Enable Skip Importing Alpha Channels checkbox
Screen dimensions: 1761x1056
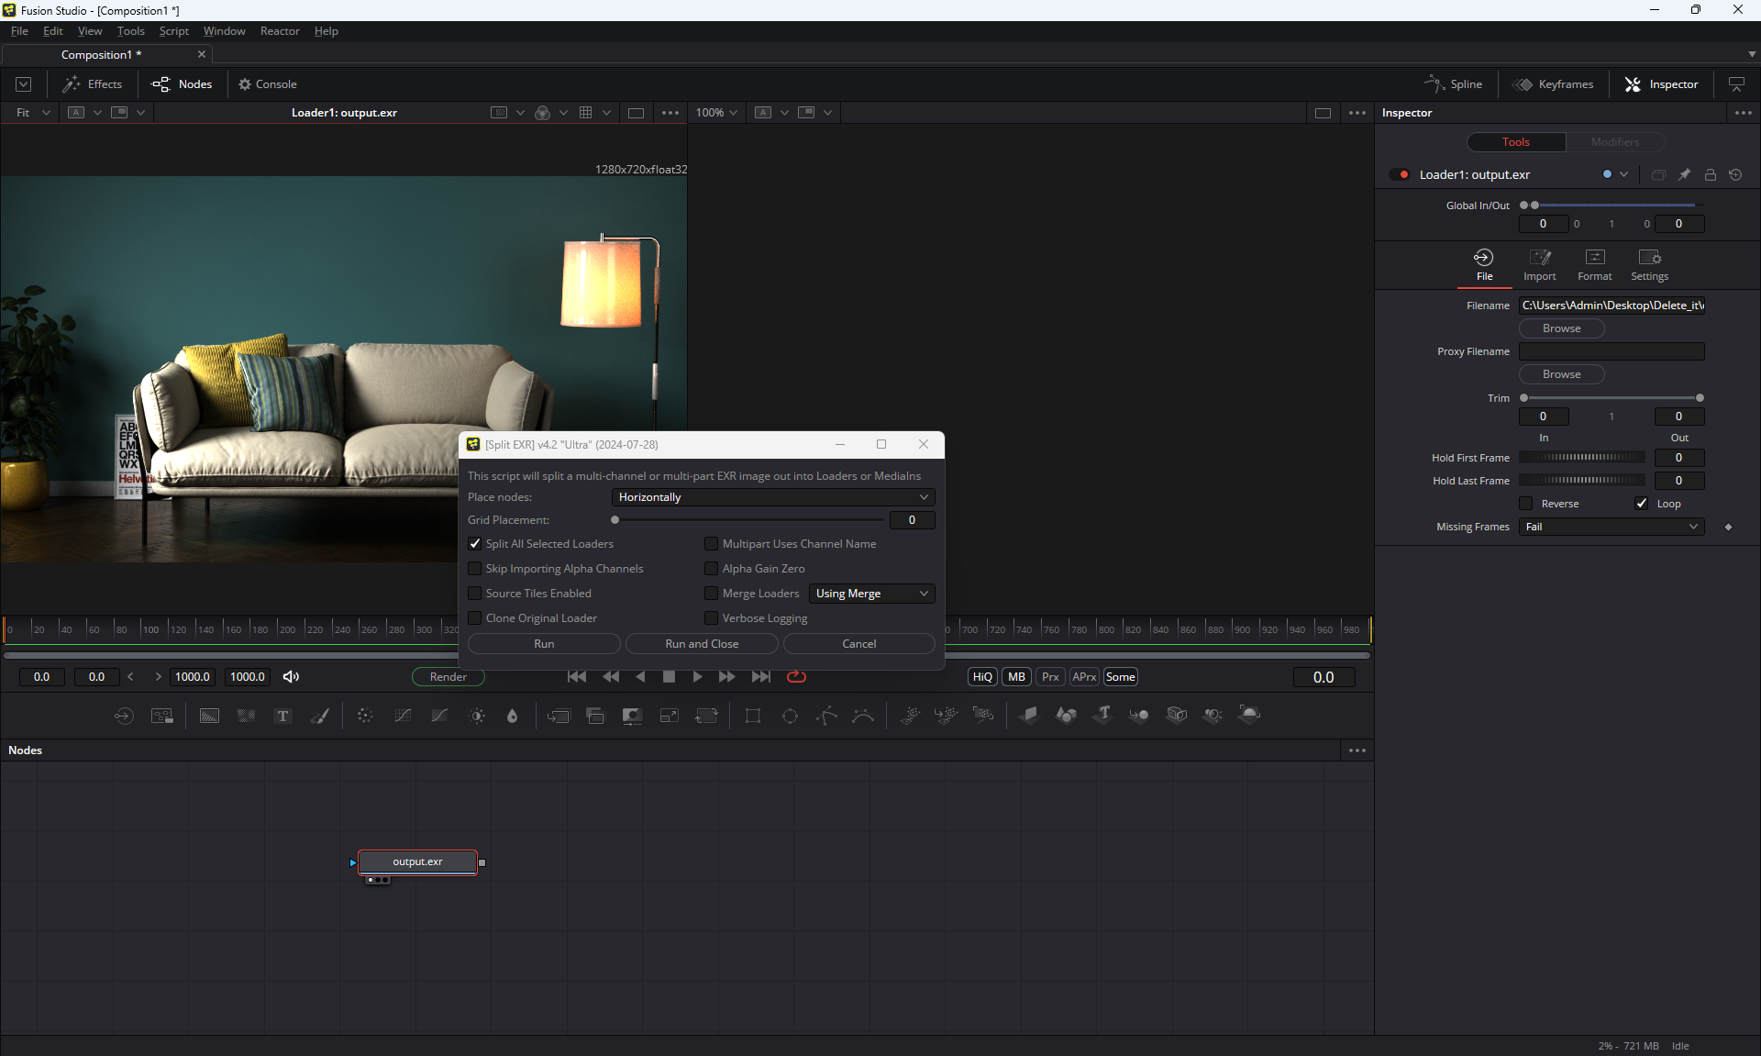[475, 569]
